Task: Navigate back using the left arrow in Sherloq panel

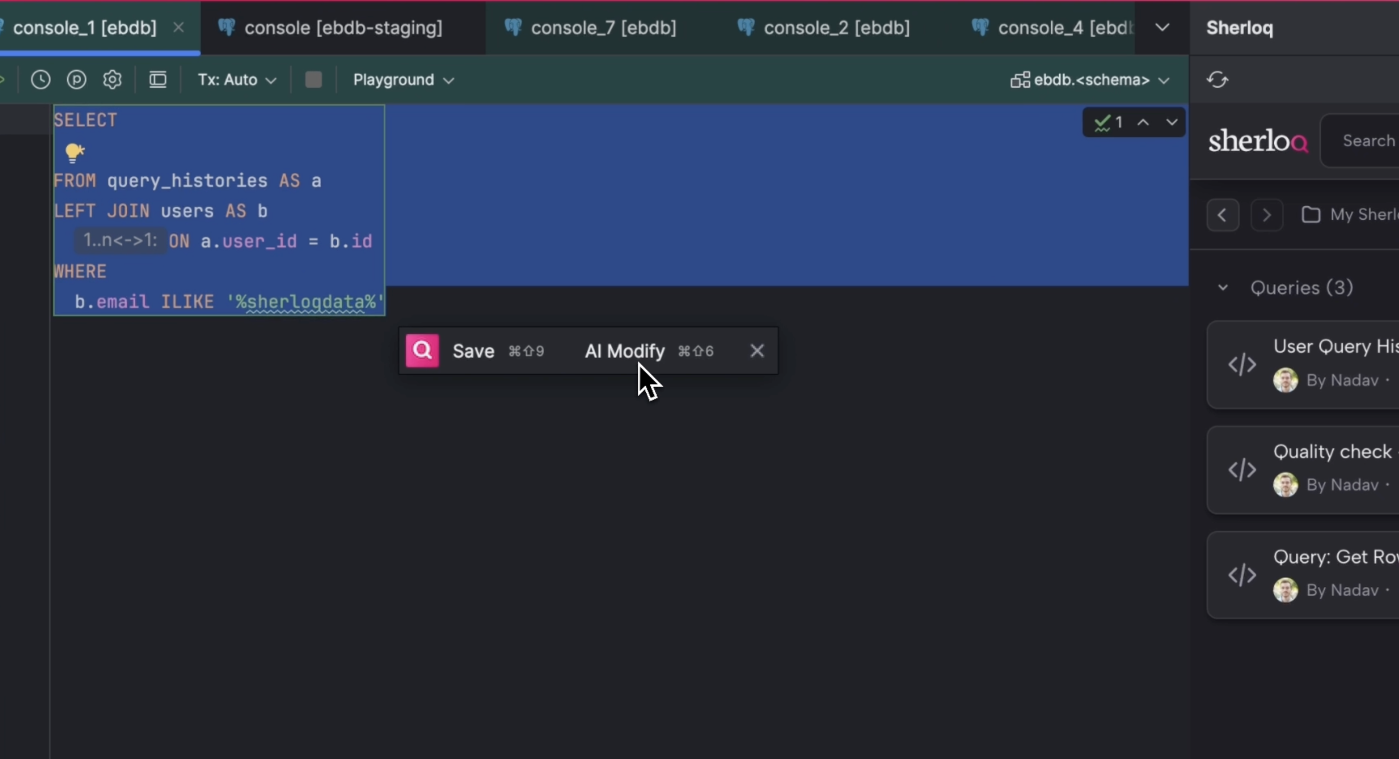Action: pyautogui.click(x=1223, y=214)
